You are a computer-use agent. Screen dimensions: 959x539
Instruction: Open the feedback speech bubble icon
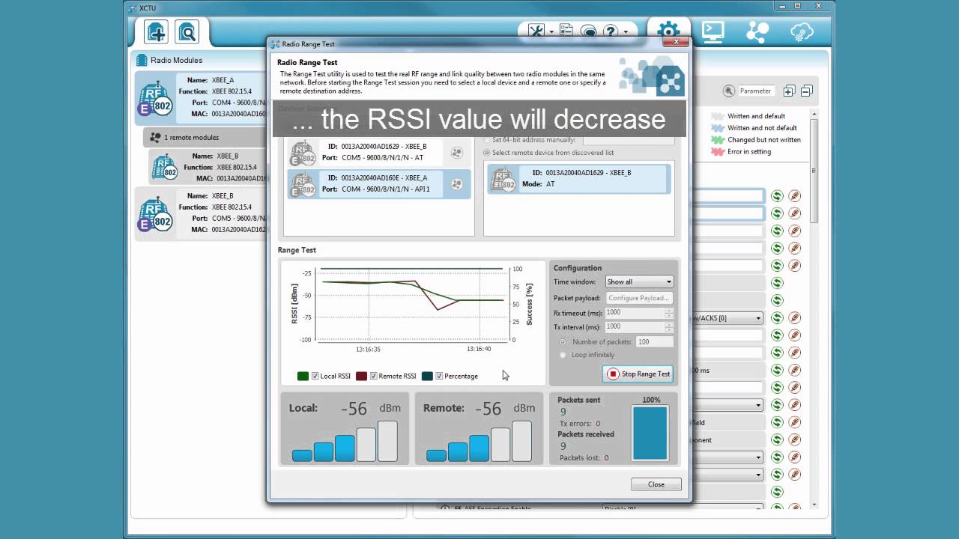coord(588,31)
